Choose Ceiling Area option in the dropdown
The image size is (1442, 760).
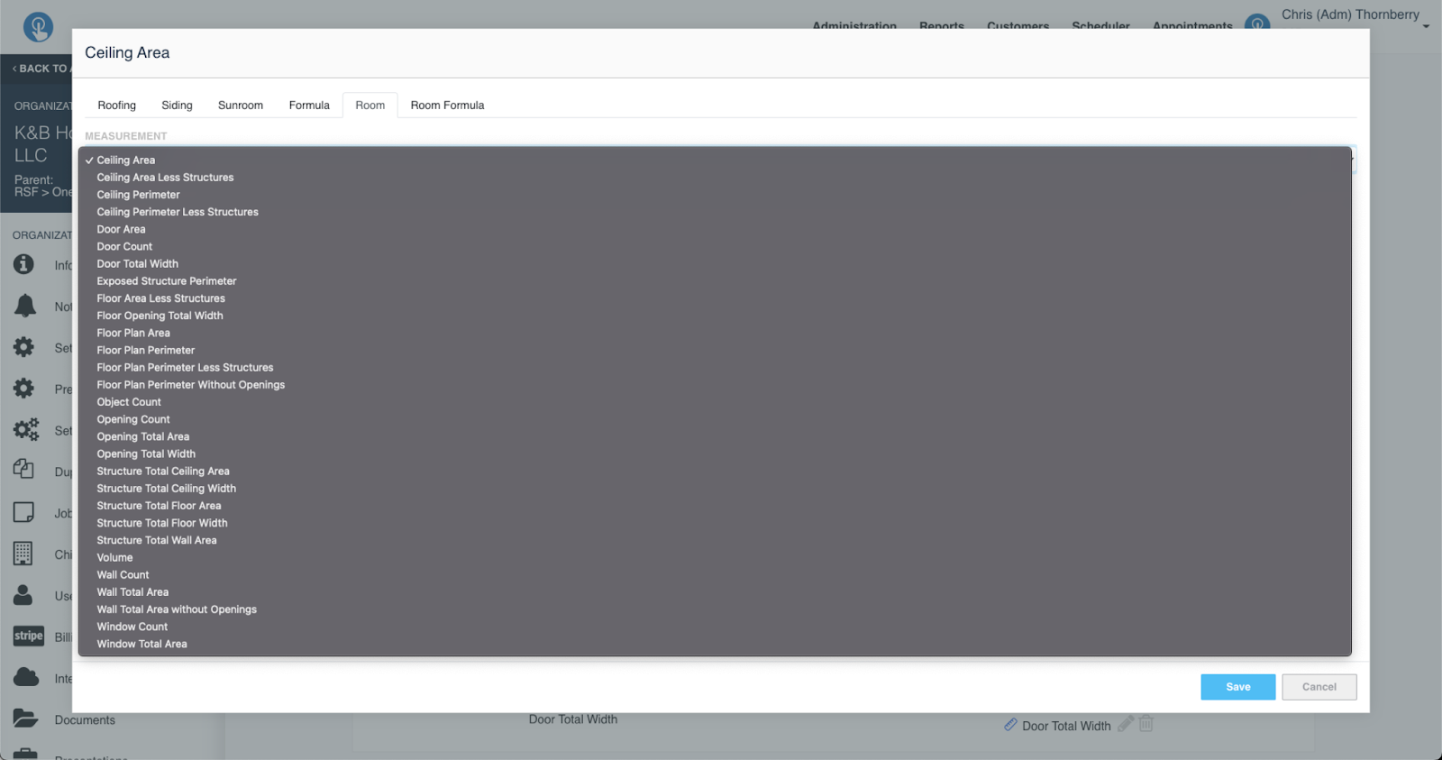[x=715, y=160]
